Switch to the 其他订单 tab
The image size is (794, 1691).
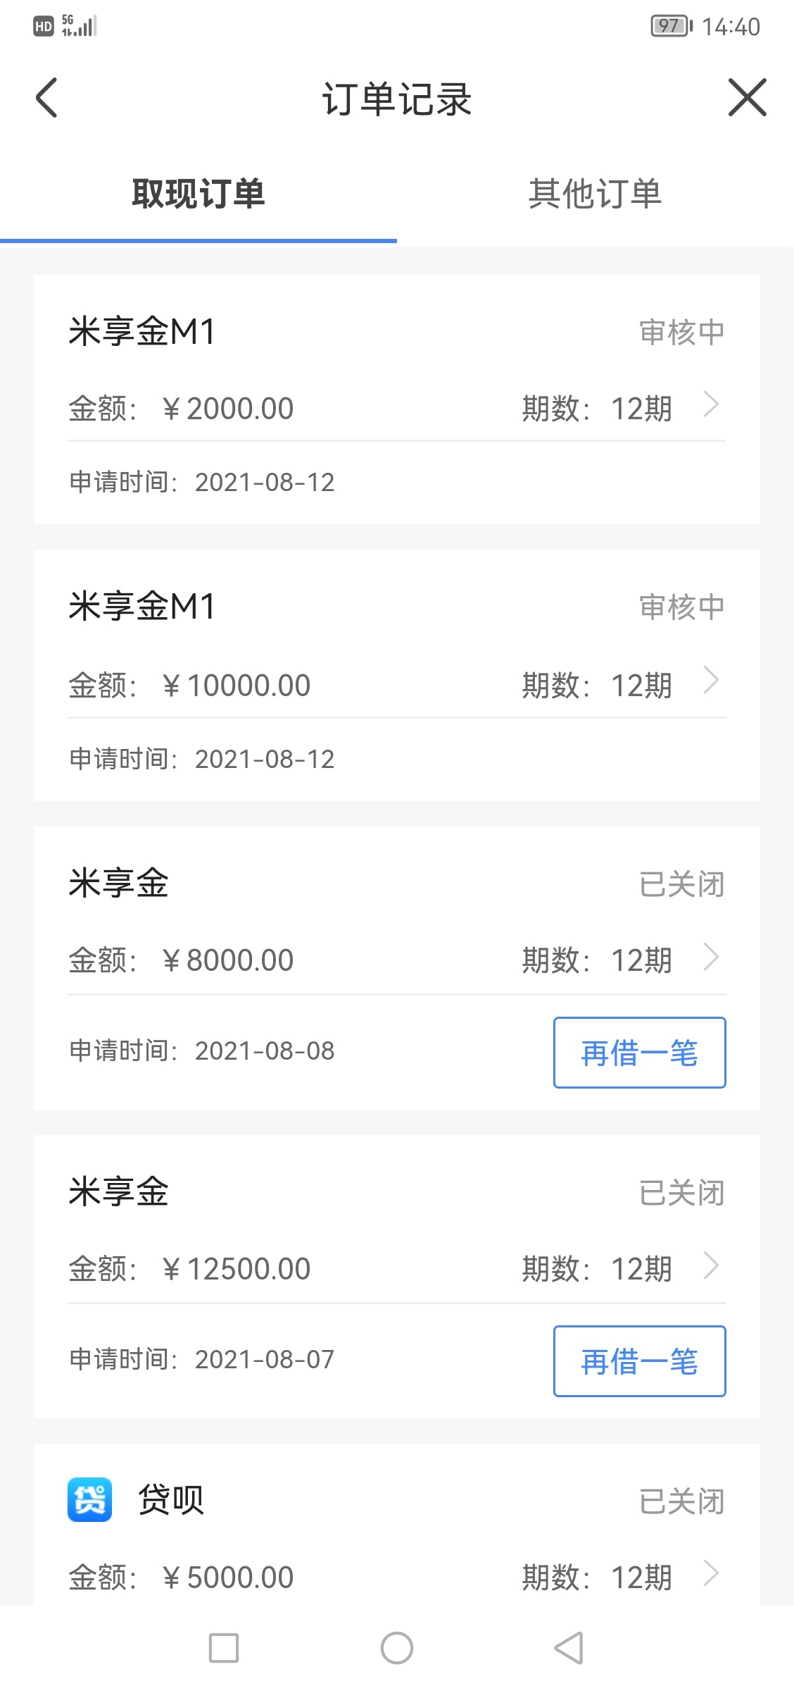point(595,194)
